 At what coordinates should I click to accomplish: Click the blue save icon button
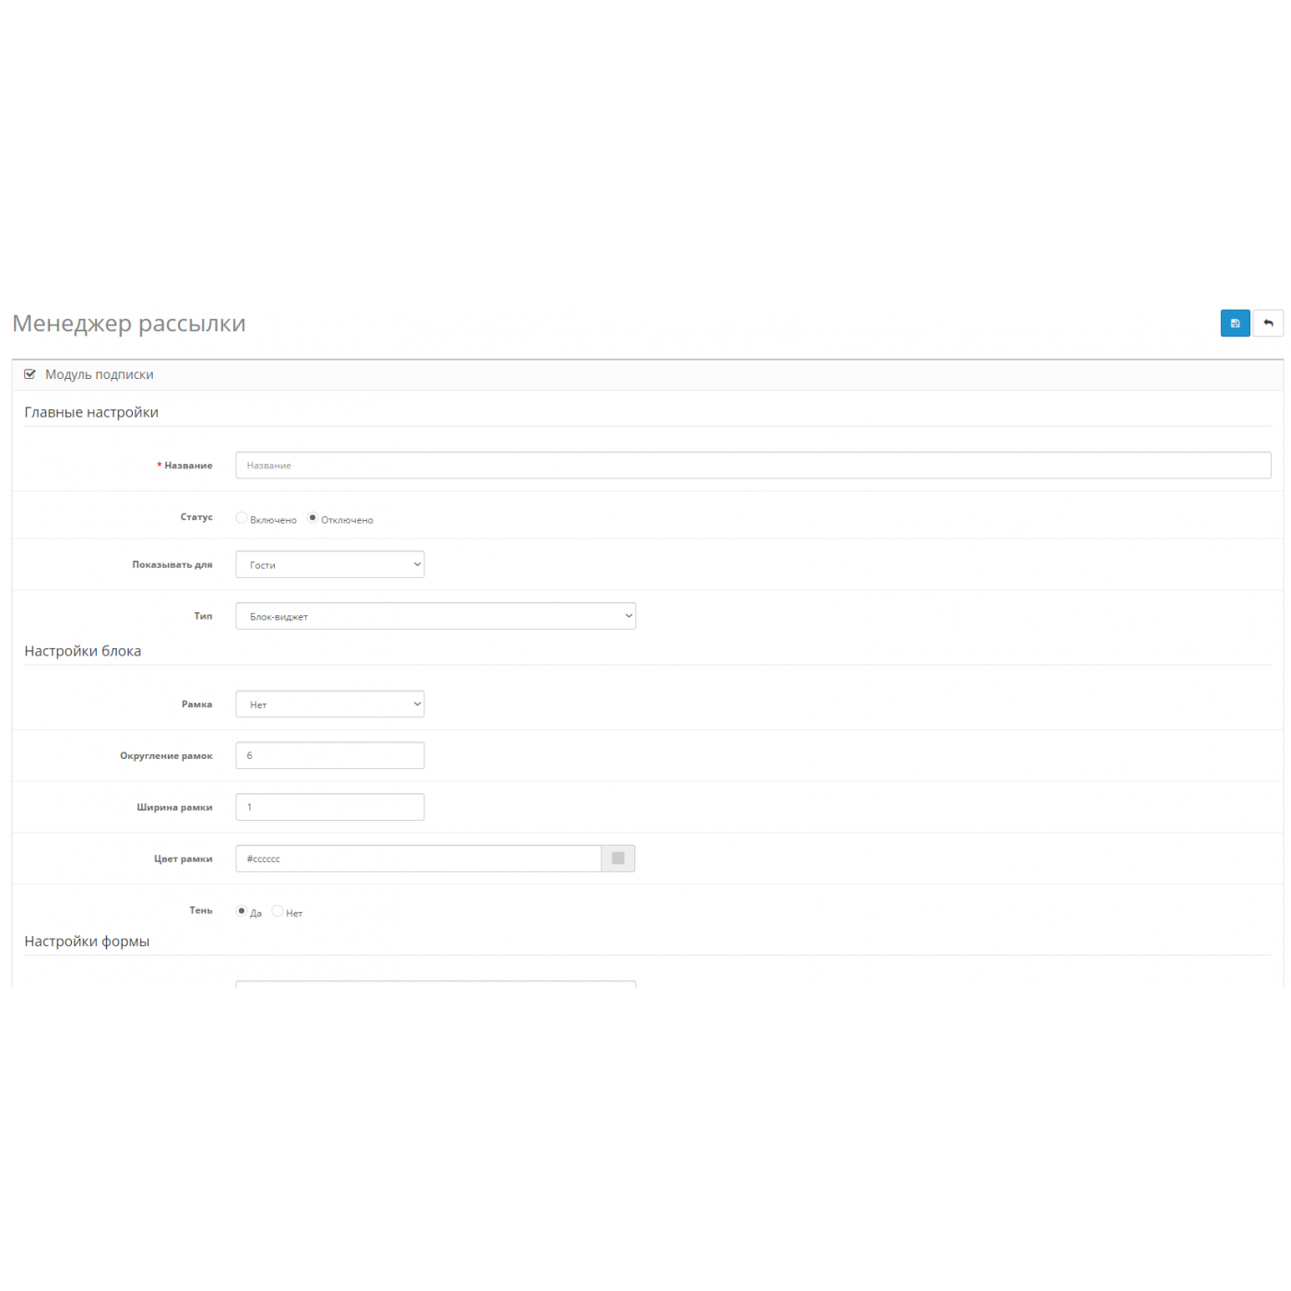tap(1235, 324)
